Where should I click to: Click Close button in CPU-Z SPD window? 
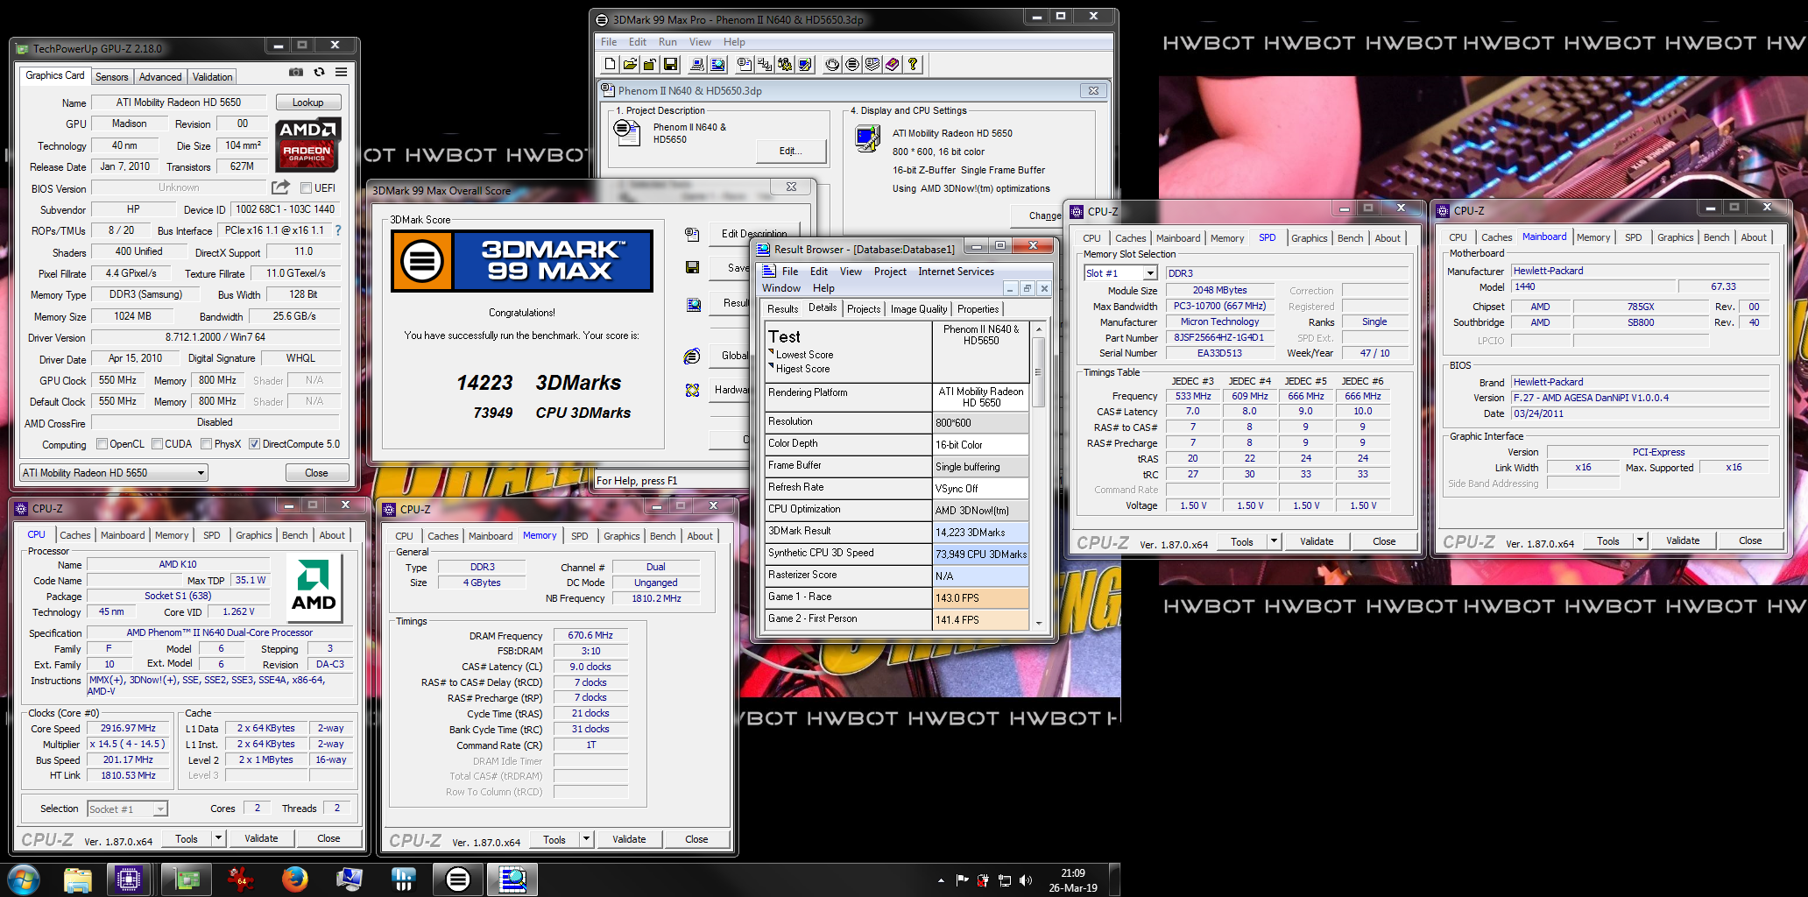coord(1384,541)
